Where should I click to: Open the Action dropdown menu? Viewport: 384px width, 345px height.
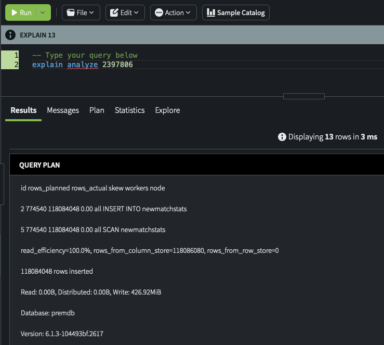(x=173, y=12)
